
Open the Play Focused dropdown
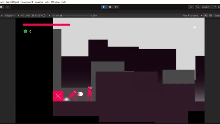(x=192, y=15)
